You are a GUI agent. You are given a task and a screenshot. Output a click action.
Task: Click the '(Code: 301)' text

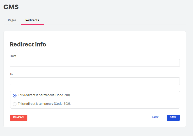tap(62, 95)
